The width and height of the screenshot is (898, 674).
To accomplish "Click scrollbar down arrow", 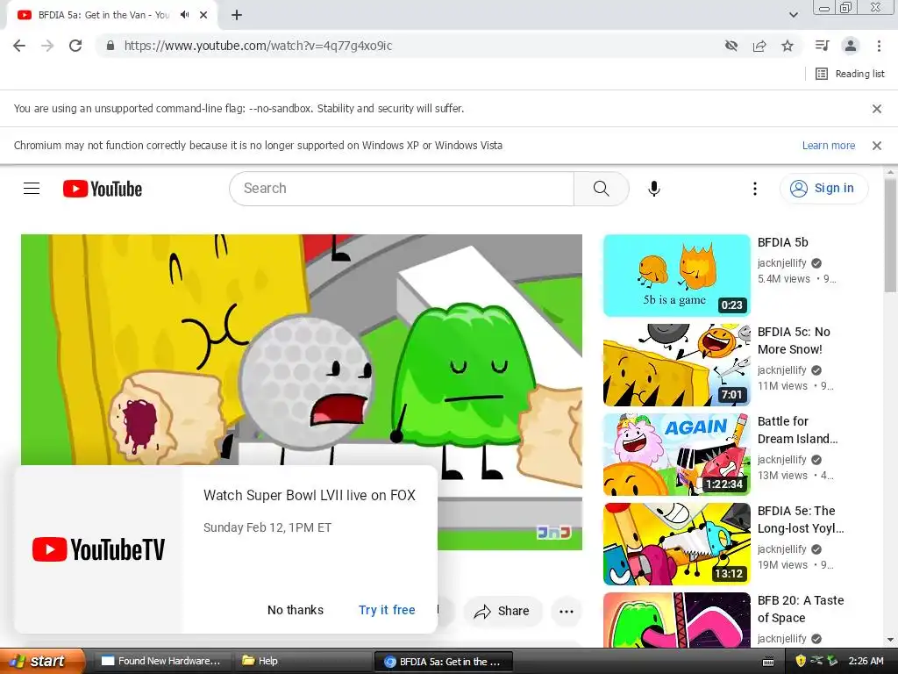I will (x=890, y=640).
